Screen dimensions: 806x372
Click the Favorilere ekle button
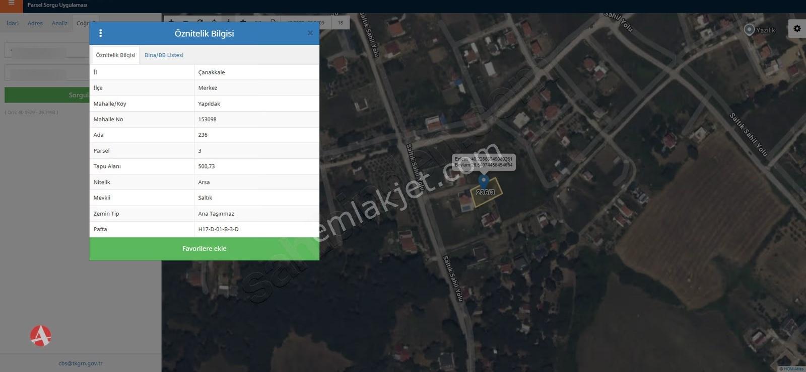click(204, 249)
